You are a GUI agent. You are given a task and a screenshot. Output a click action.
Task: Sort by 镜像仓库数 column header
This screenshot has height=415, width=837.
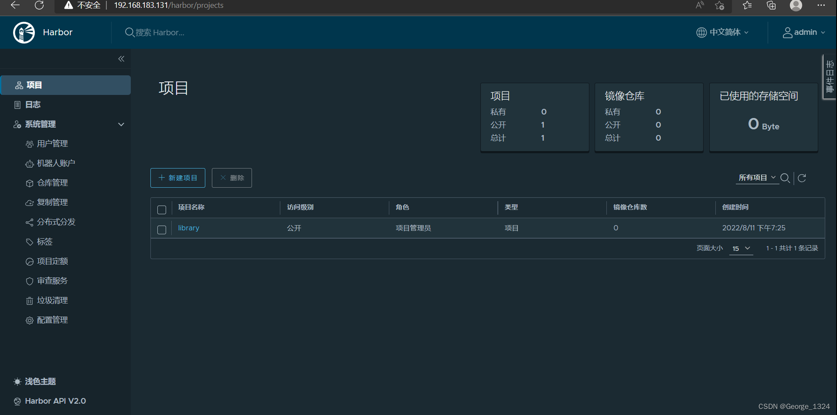(630, 207)
